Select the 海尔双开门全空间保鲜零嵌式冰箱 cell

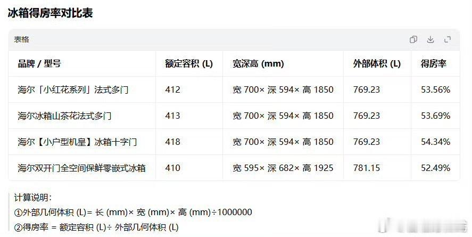81,168
